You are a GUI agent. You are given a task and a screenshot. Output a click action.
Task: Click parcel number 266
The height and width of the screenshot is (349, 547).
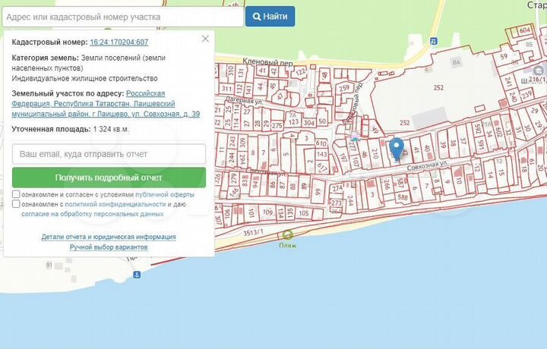[x=387, y=184]
